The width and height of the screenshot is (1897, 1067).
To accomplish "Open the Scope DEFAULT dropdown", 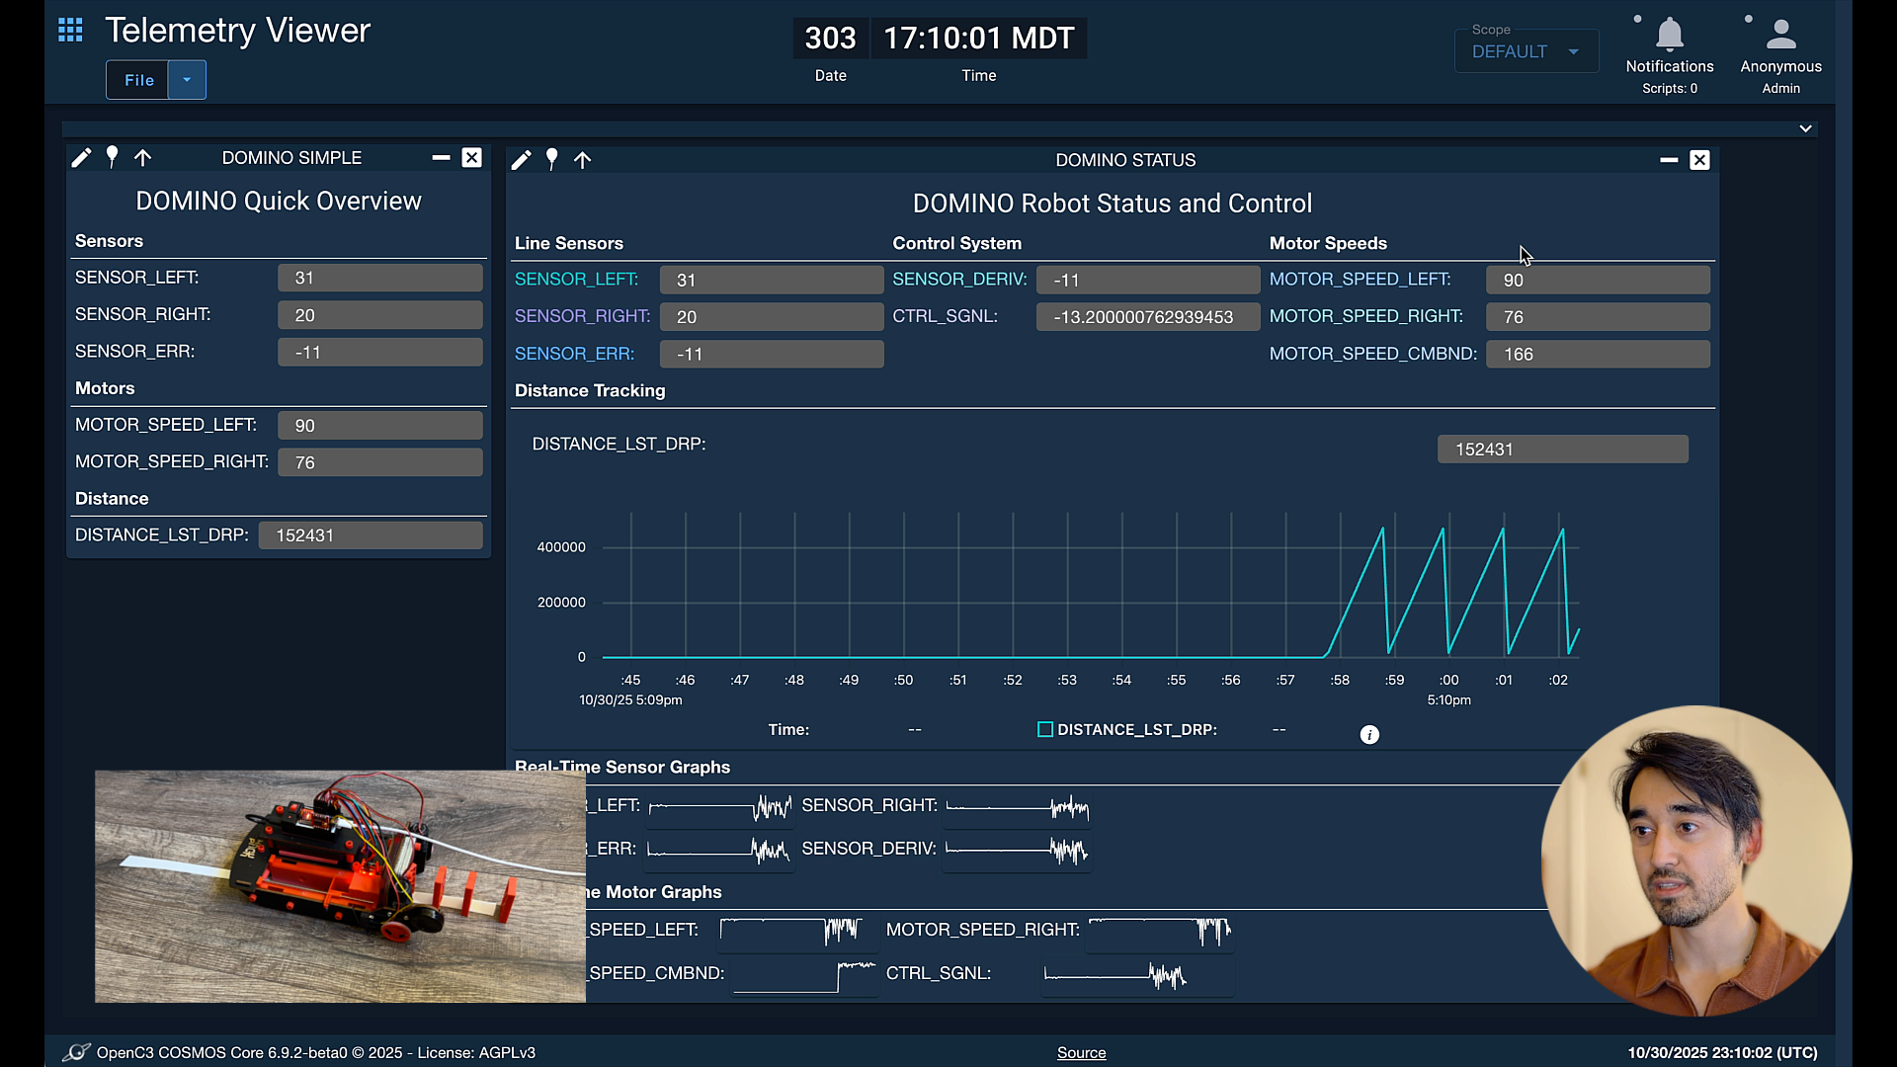I will pyautogui.click(x=1526, y=51).
